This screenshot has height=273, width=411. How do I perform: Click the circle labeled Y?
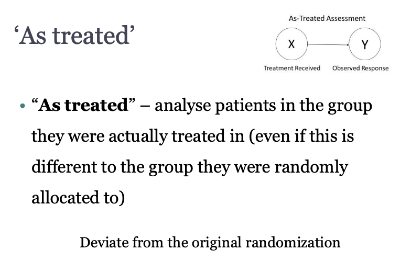(x=365, y=44)
